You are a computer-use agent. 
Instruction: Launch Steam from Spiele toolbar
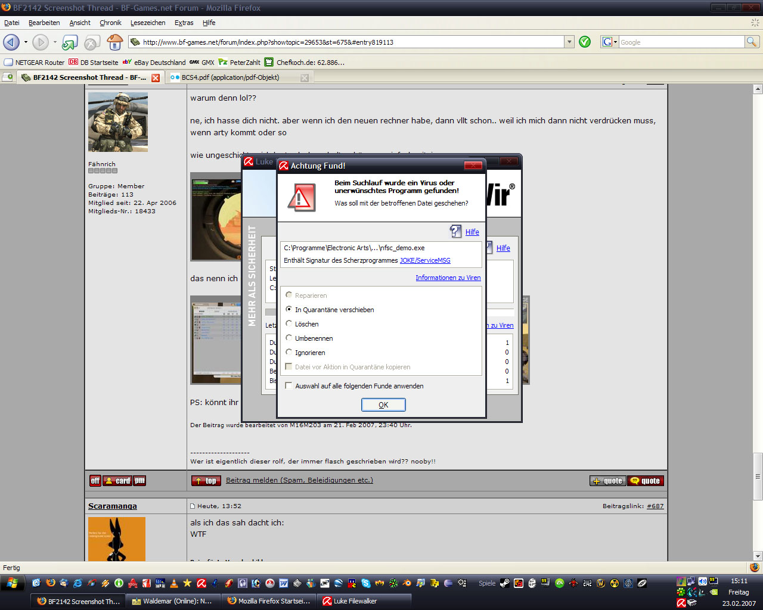point(504,583)
